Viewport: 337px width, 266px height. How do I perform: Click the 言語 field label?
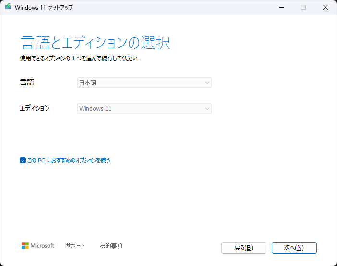coord(27,82)
